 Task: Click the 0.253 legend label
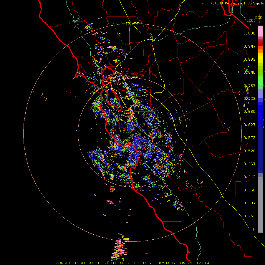(x=249, y=216)
